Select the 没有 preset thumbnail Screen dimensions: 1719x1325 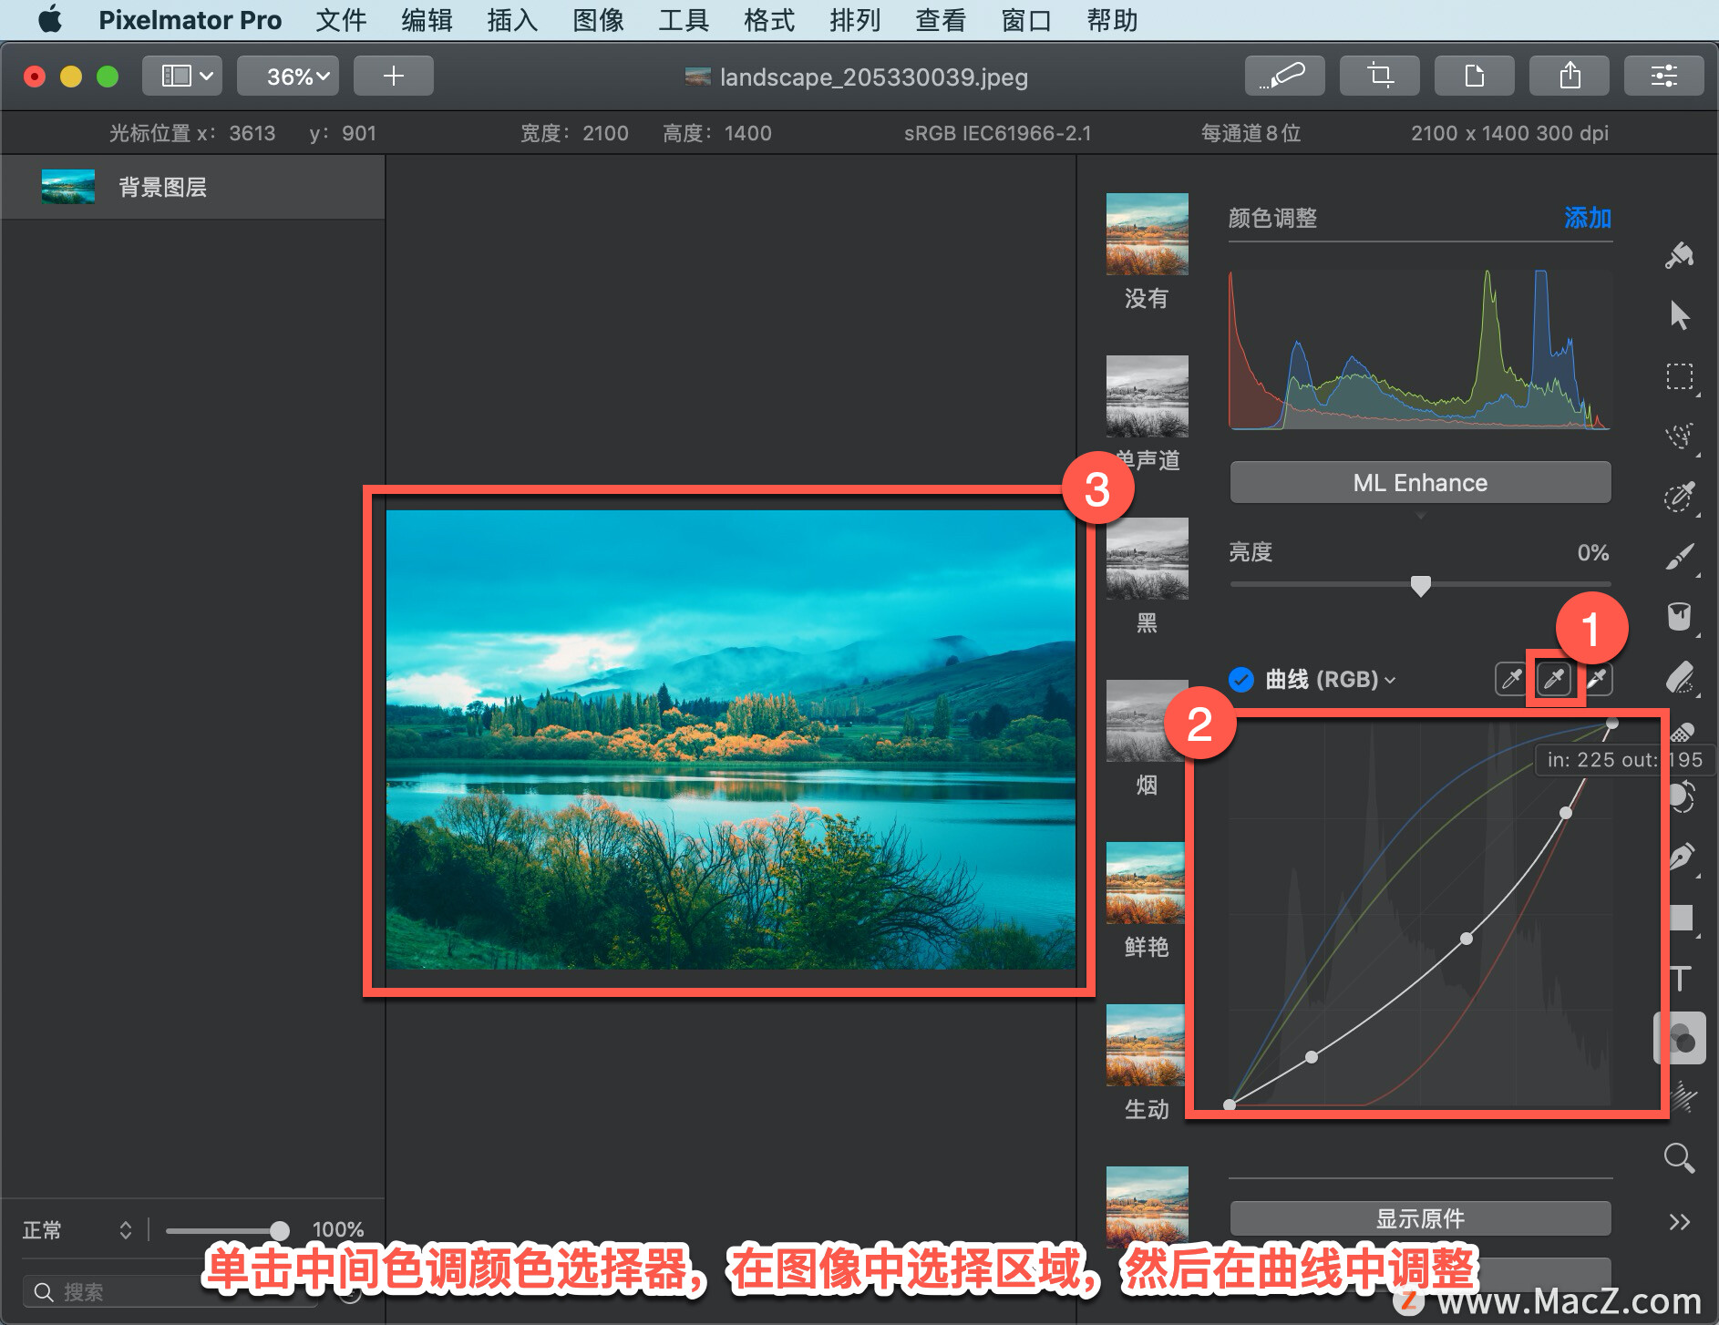point(1147,234)
